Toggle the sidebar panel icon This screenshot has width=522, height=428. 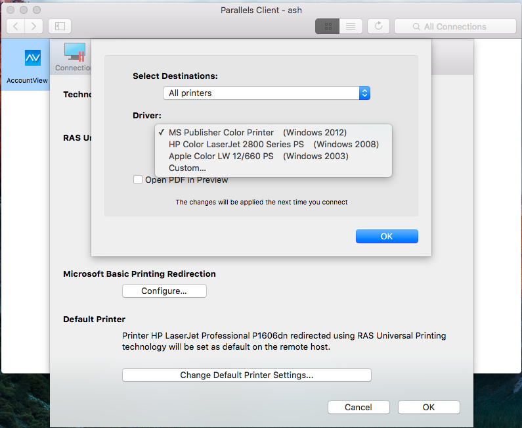click(60, 26)
